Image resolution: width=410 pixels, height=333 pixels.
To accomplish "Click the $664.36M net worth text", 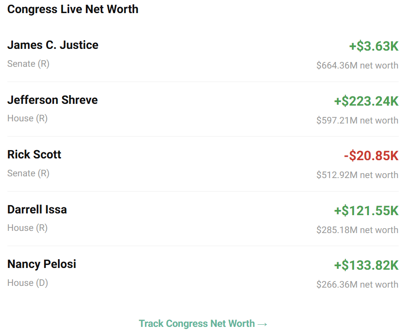I will click(357, 65).
